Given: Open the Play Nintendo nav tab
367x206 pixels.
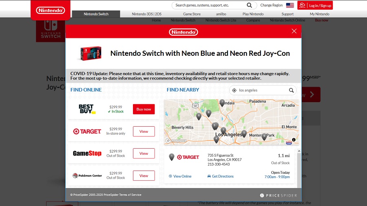Looking at the screenshot, I should tap(253, 14).
